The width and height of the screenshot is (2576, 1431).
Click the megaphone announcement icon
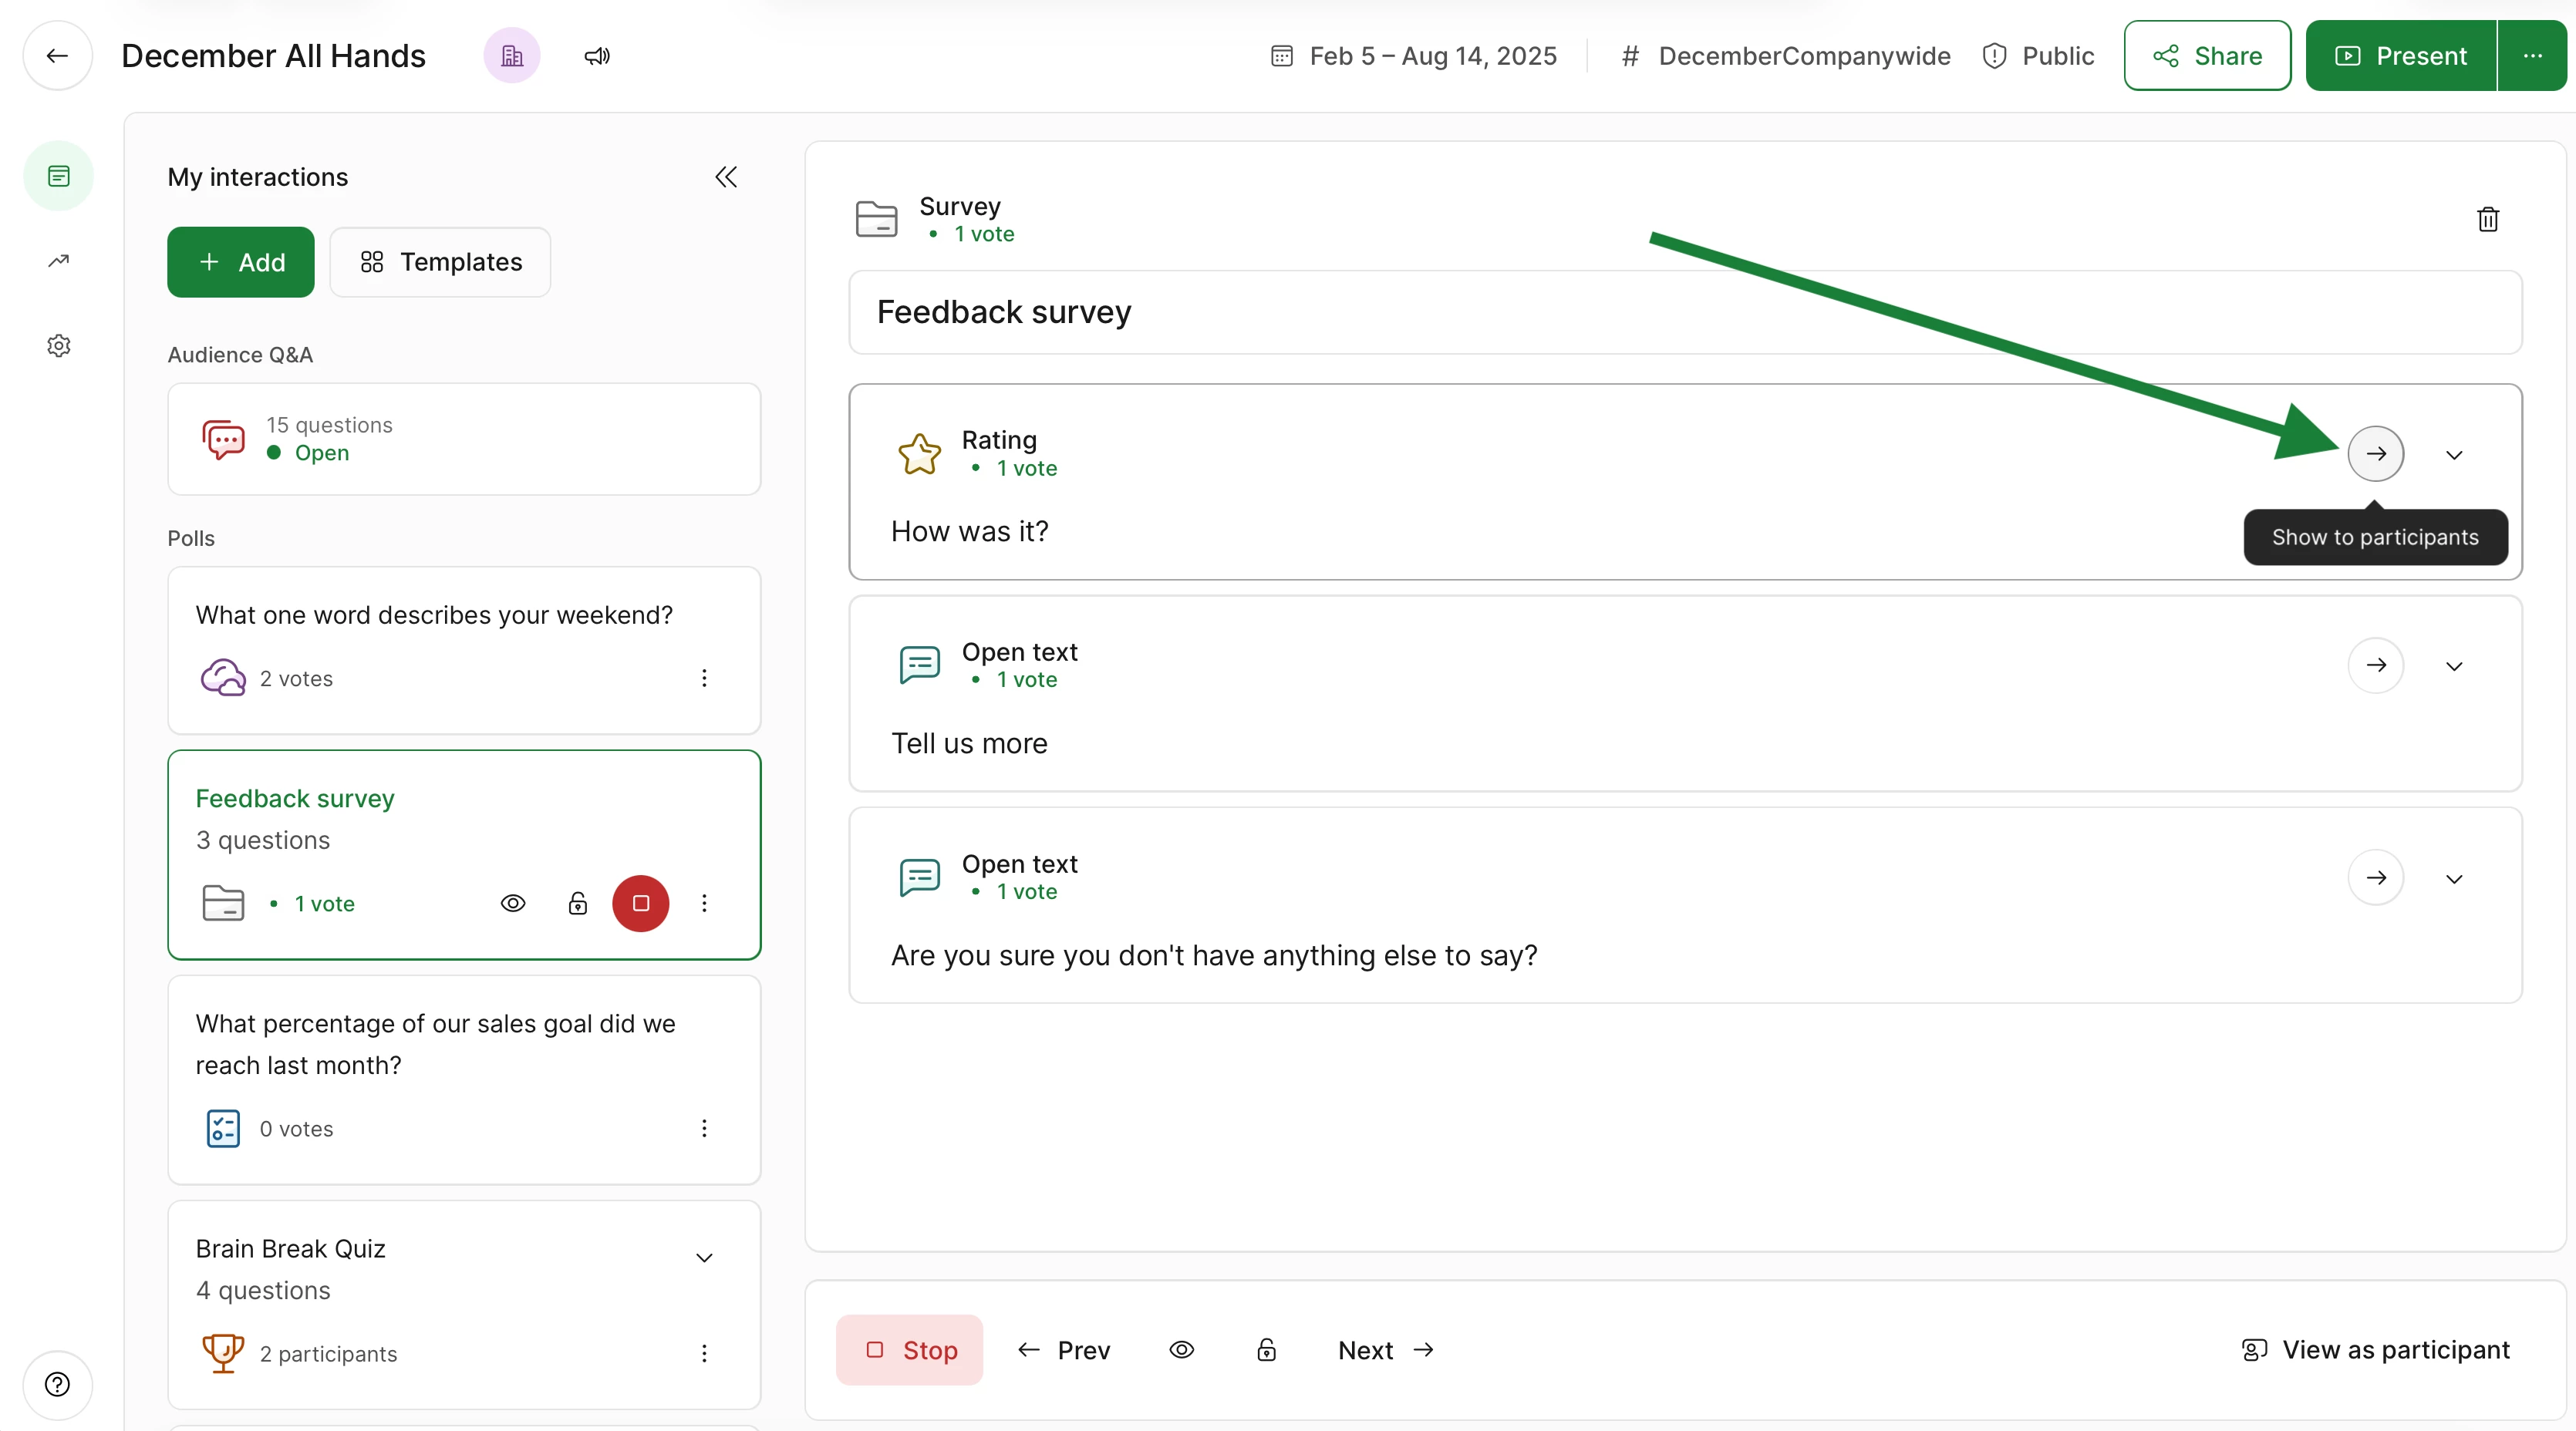coord(597,56)
